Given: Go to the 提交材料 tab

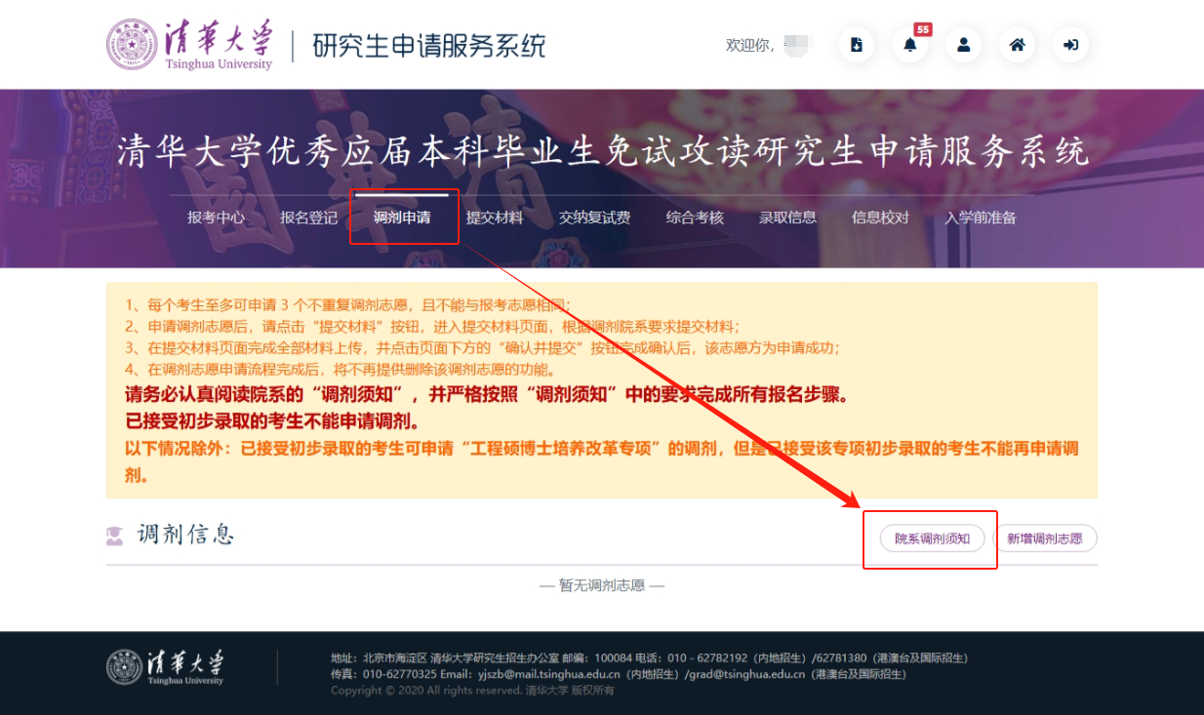Looking at the screenshot, I should point(495,218).
